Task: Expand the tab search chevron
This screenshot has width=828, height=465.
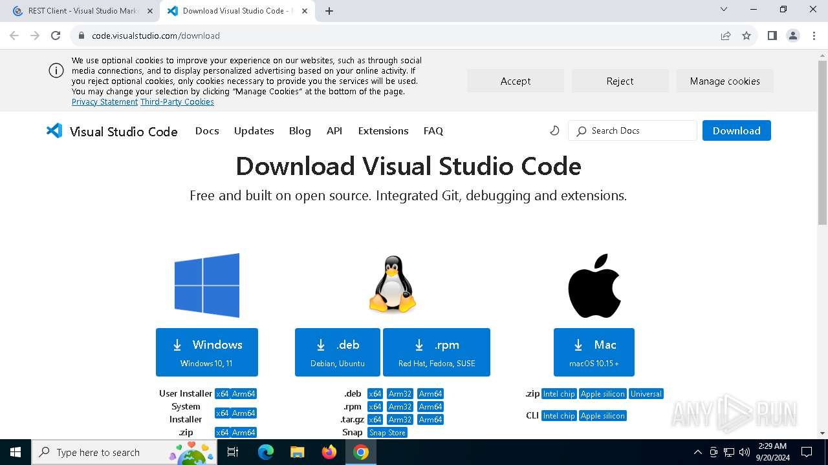Action: [724, 10]
